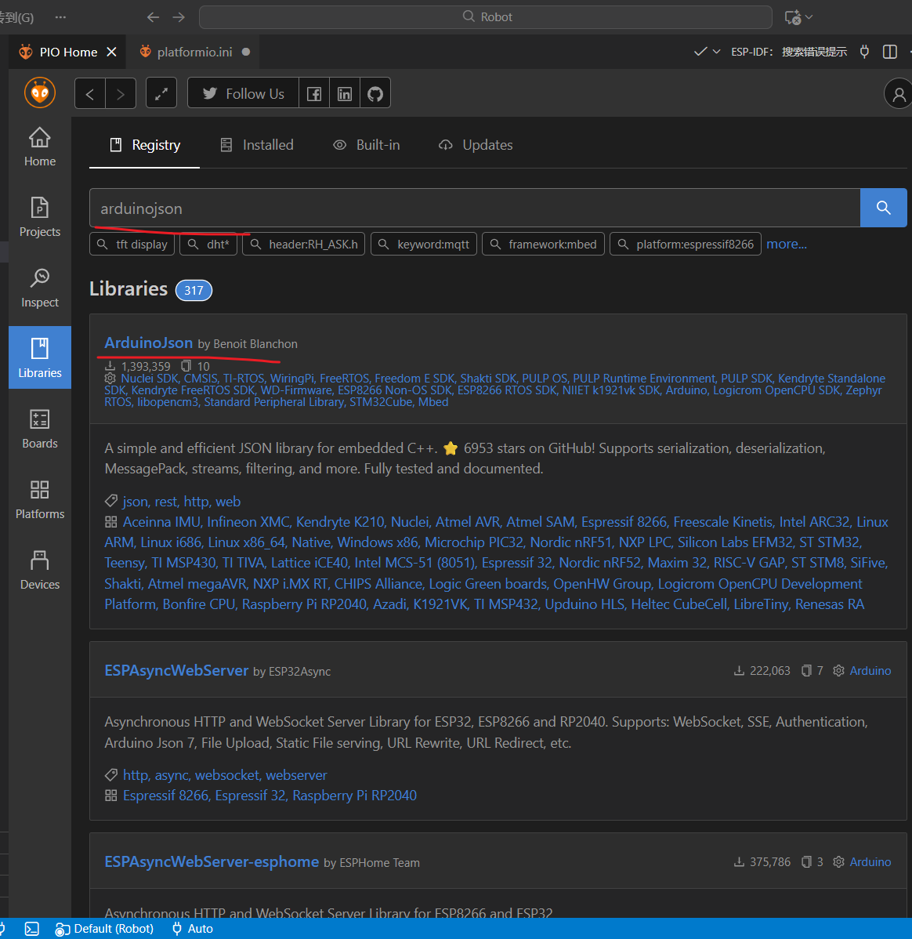Open the title bar ellipsis menu
Screen dimensions: 912x939
click(60, 16)
